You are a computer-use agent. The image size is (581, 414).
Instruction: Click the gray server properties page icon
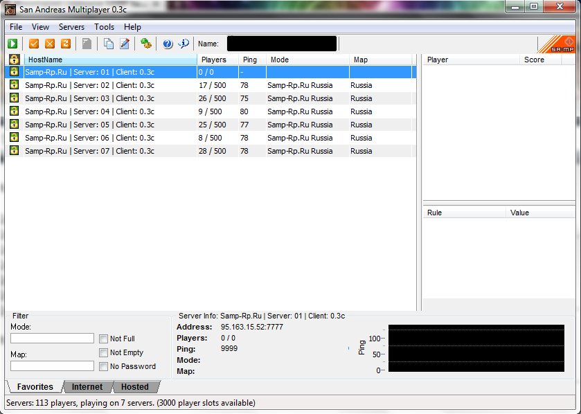pyautogui.click(x=87, y=44)
